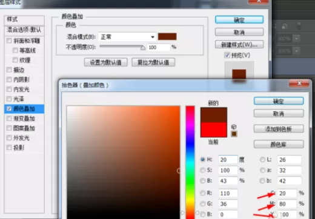Click the 设置为默认值 button
This screenshot has width=315, height=219.
(x=105, y=62)
